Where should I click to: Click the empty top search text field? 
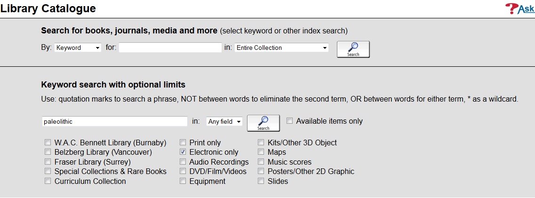pos(170,48)
